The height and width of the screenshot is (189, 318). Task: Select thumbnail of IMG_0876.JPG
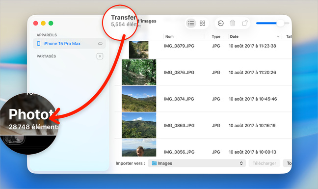139,72
